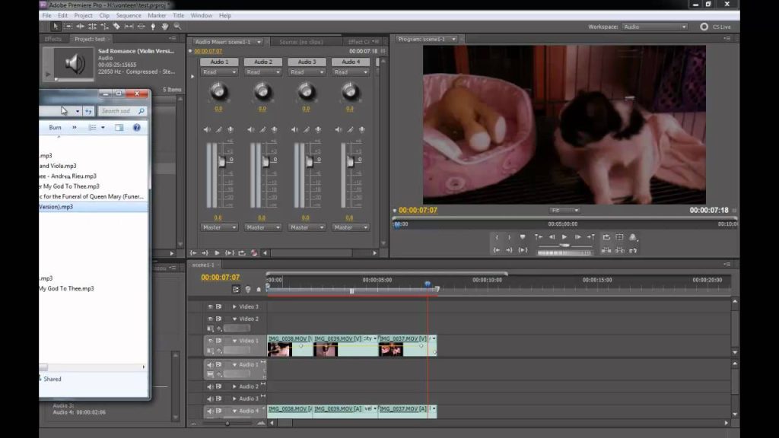This screenshot has height=438, width=779.
Task: Set In point in Program monitor
Action: (496, 237)
